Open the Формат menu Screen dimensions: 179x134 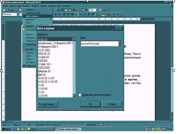[x=35, y=6]
